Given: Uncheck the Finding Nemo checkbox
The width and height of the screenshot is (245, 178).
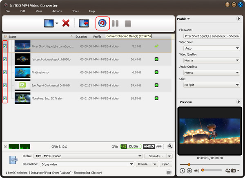Looking at the screenshot, I should 5,72.
